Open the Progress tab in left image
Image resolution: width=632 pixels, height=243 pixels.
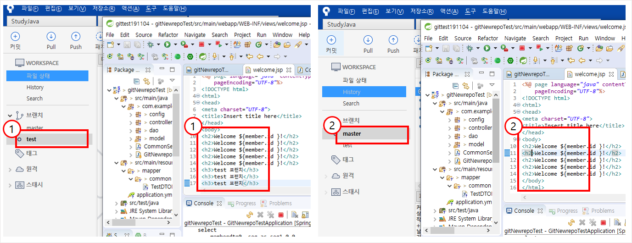(x=241, y=203)
